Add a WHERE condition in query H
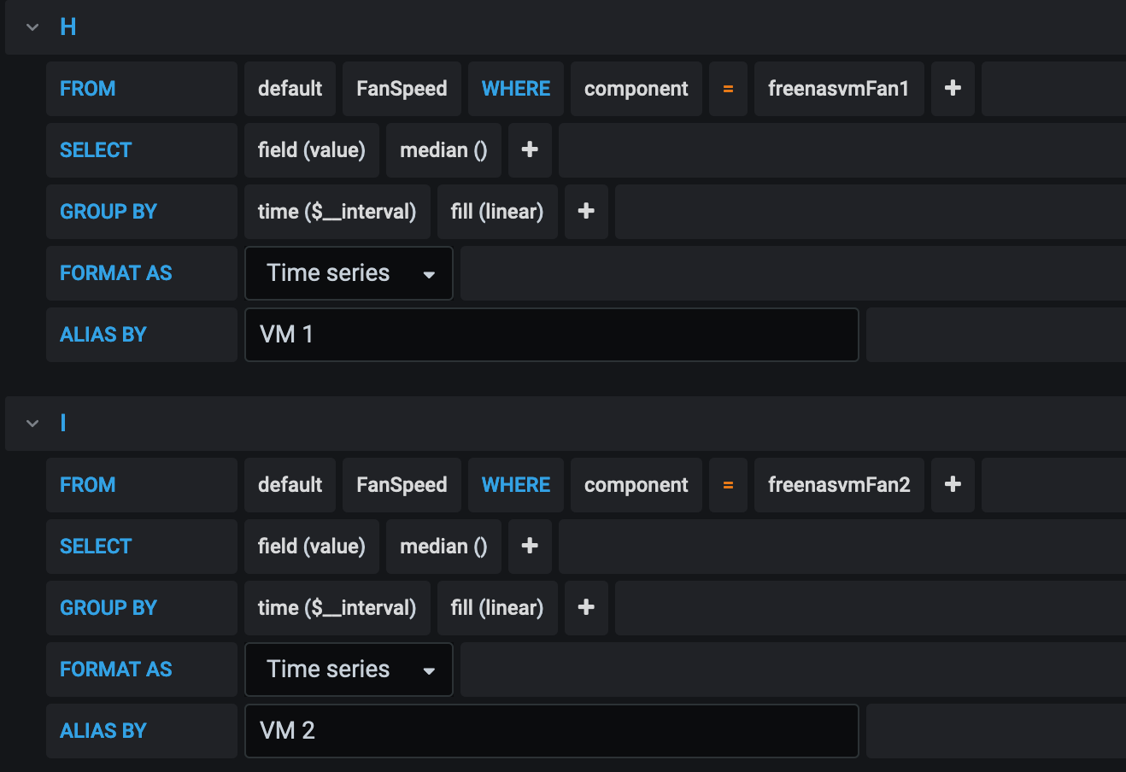 click(x=953, y=89)
